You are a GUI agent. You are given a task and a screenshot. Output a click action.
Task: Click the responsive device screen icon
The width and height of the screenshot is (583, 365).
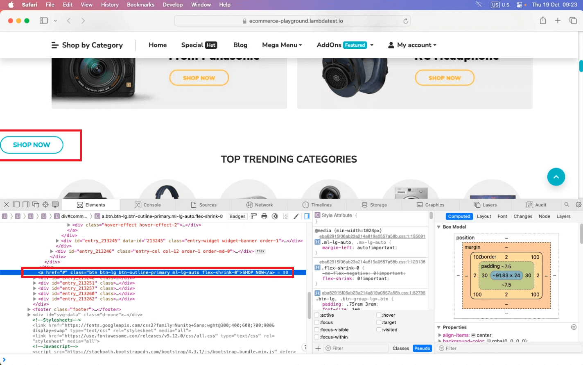point(55,205)
